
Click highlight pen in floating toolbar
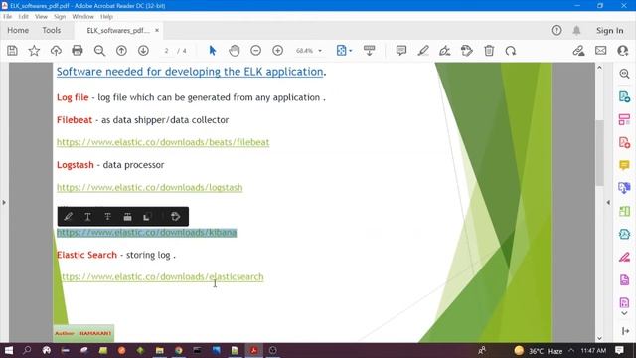coord(69,217)
